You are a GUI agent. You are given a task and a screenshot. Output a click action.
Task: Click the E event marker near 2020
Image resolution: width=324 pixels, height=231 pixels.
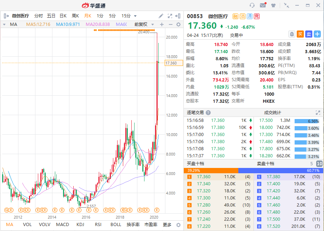click(x=157, y=210)
